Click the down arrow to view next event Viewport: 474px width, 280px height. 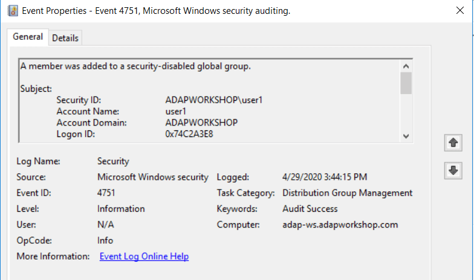(x=453, y=171)
